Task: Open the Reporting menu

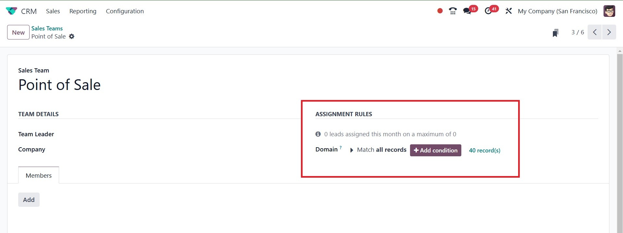Action: 83,11
